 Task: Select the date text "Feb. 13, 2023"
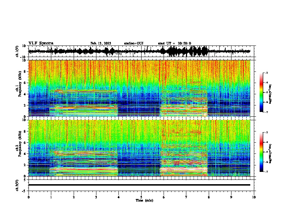(x=101, y=43)
